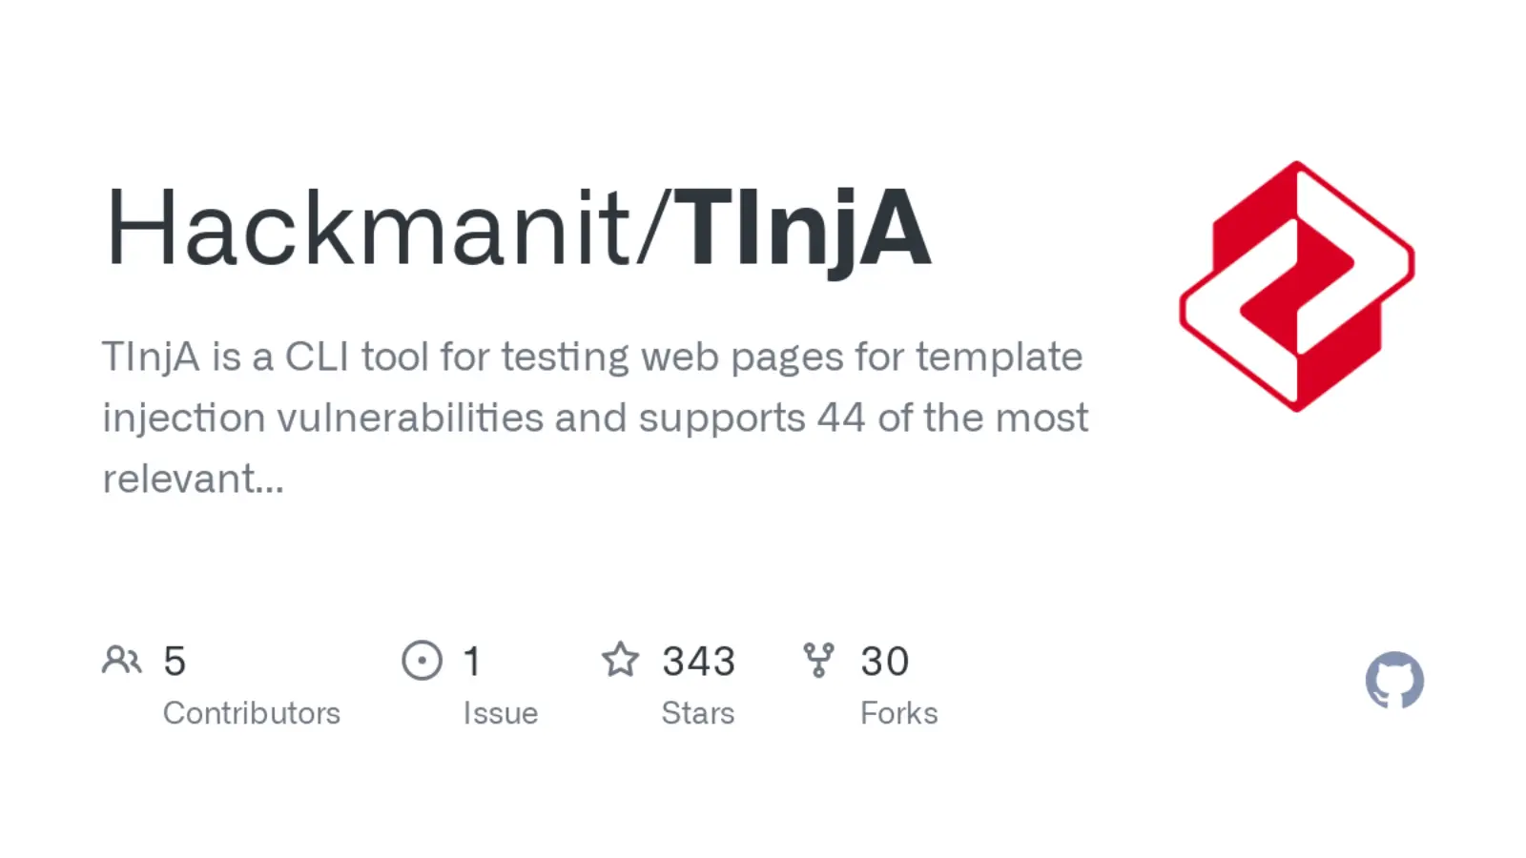
Task: Click the red Hackmanit logo
Action: [x=1297, y=286]
